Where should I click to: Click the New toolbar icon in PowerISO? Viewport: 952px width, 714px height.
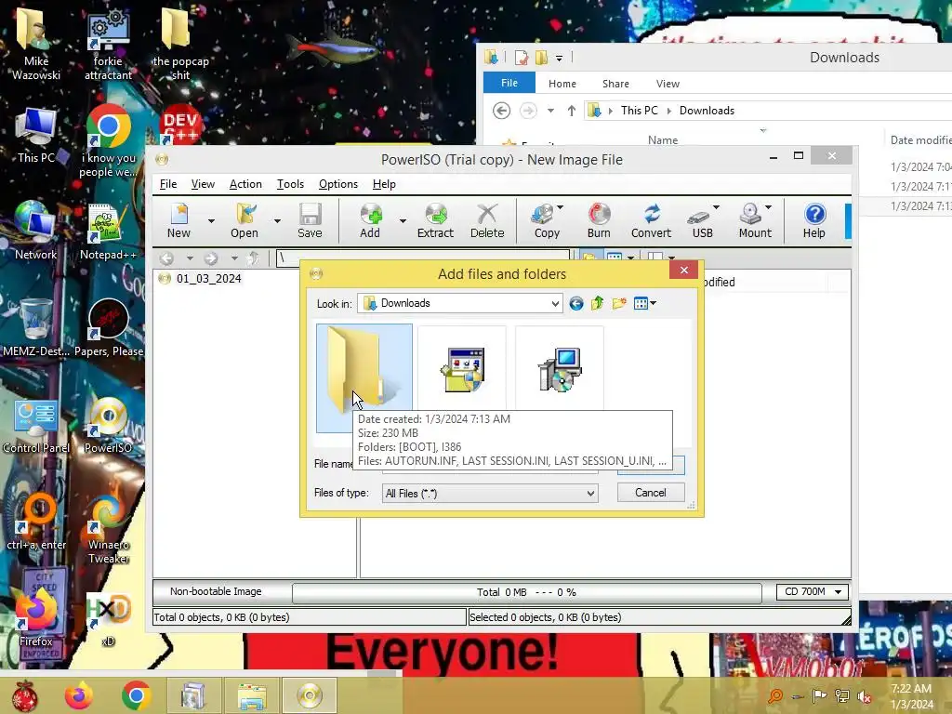(x=178, y=219)
